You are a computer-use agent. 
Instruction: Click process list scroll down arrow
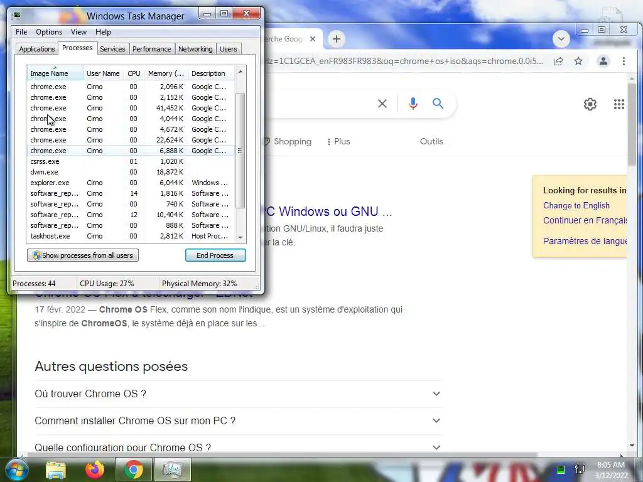(240, 238)
